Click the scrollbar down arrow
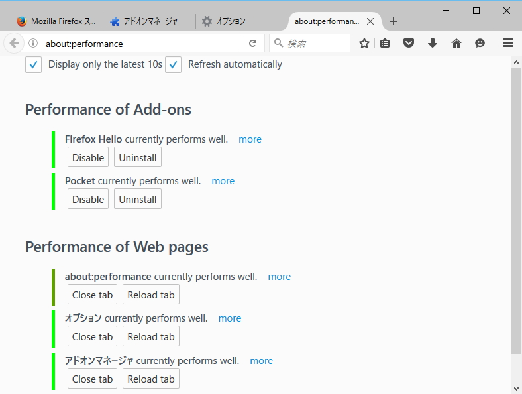 tap(516, 388)
